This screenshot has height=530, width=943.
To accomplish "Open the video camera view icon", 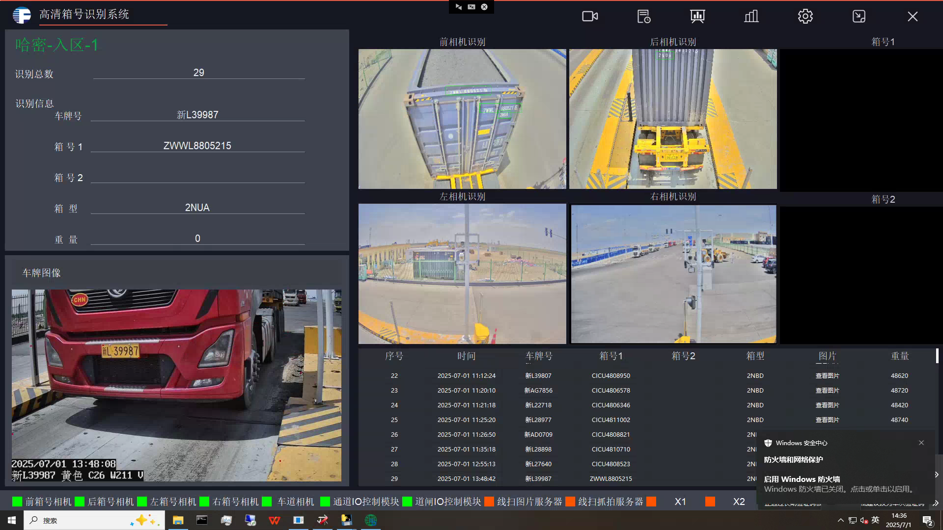I will click(590, 16).
